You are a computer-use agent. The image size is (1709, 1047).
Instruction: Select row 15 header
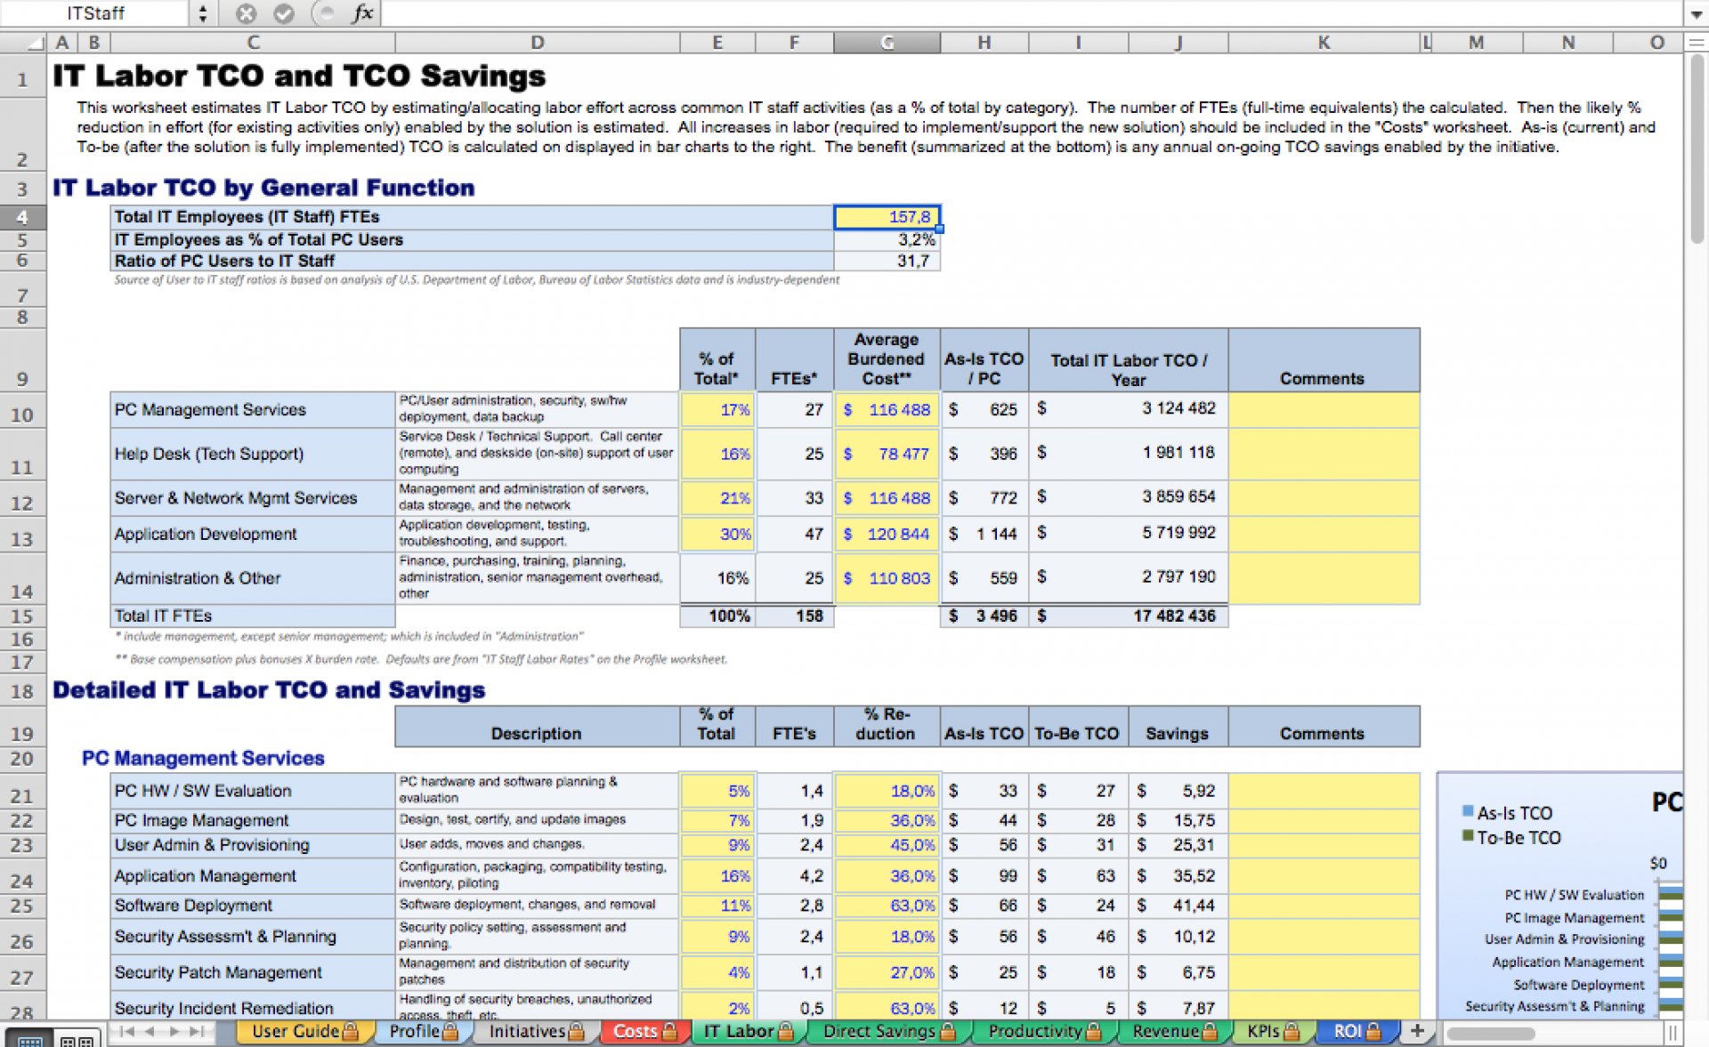23,616
